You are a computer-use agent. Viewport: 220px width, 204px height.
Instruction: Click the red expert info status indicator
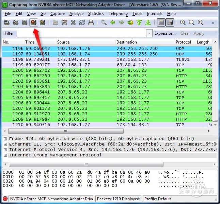[5, 199]
